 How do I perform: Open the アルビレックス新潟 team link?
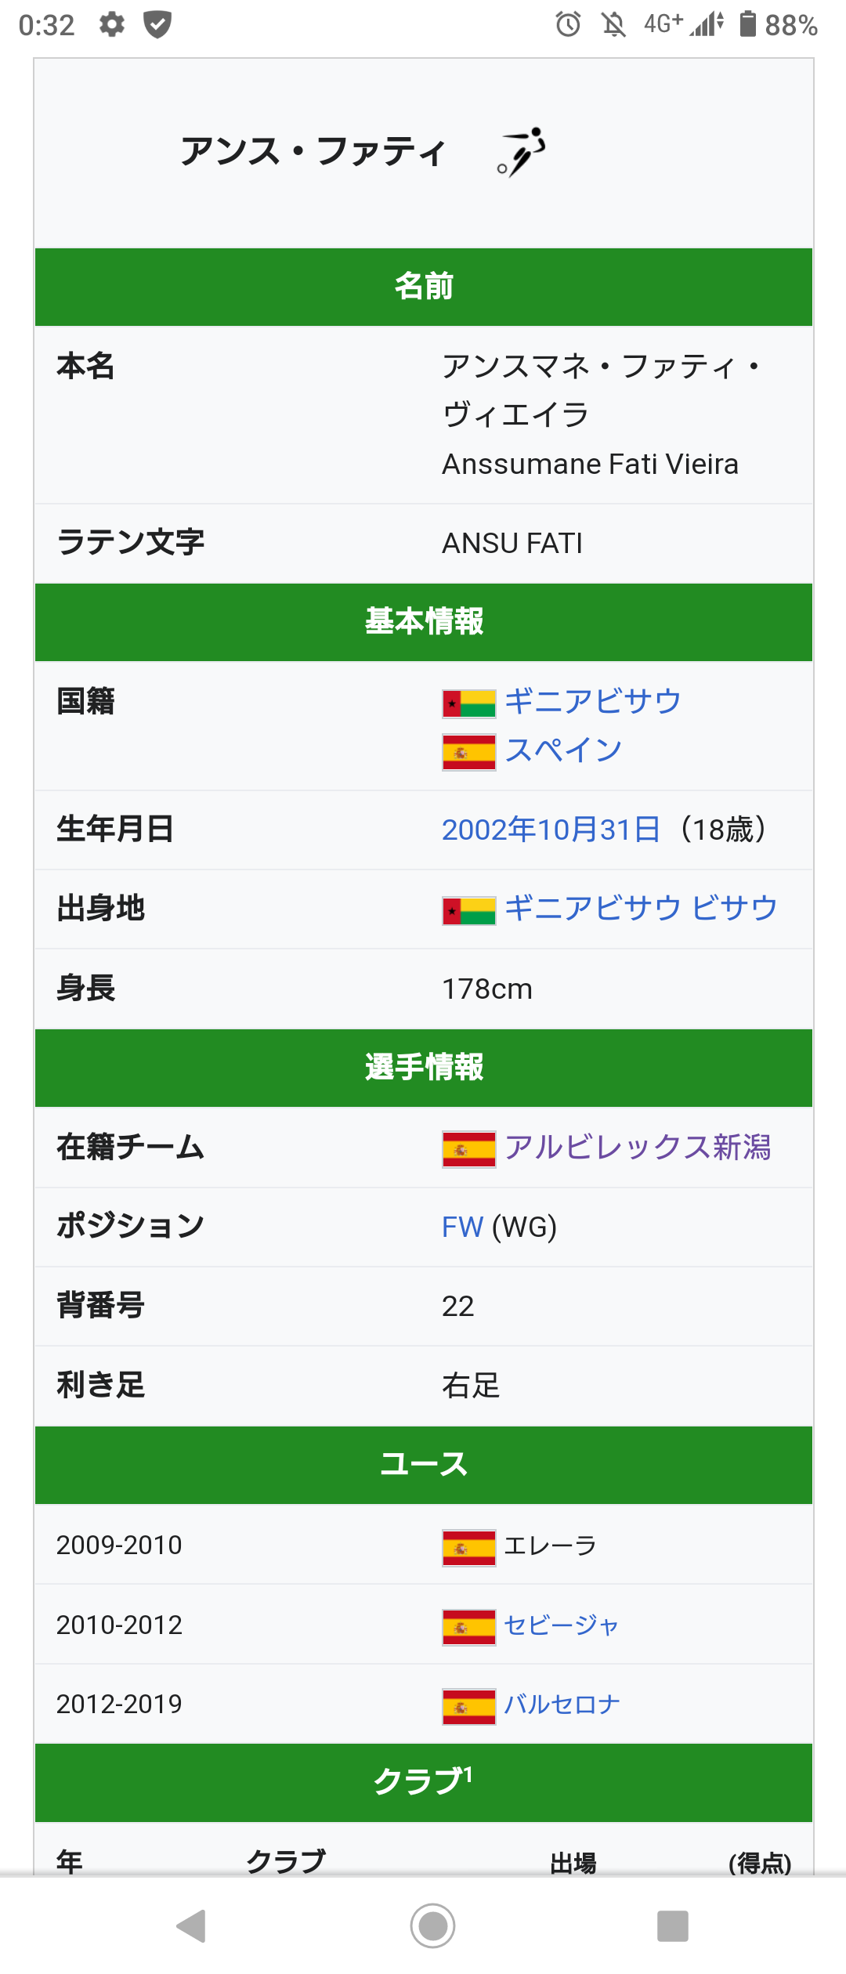click(638, 1147)
